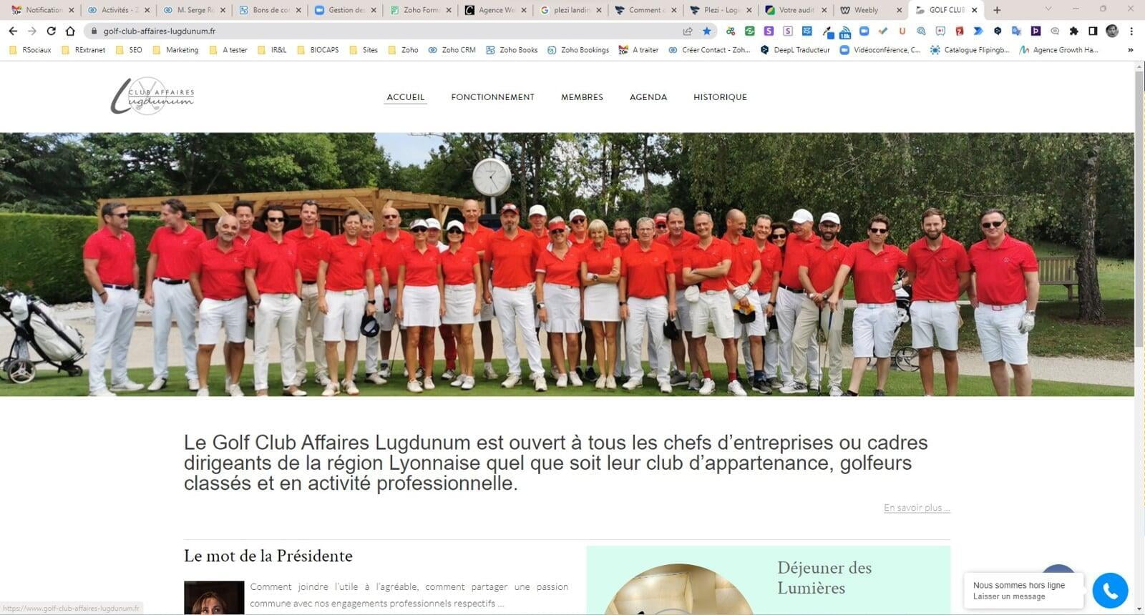Open the Marketing bookmark folder
The height and width of the screenshot is (615, 1145).
tap(175, 50)
